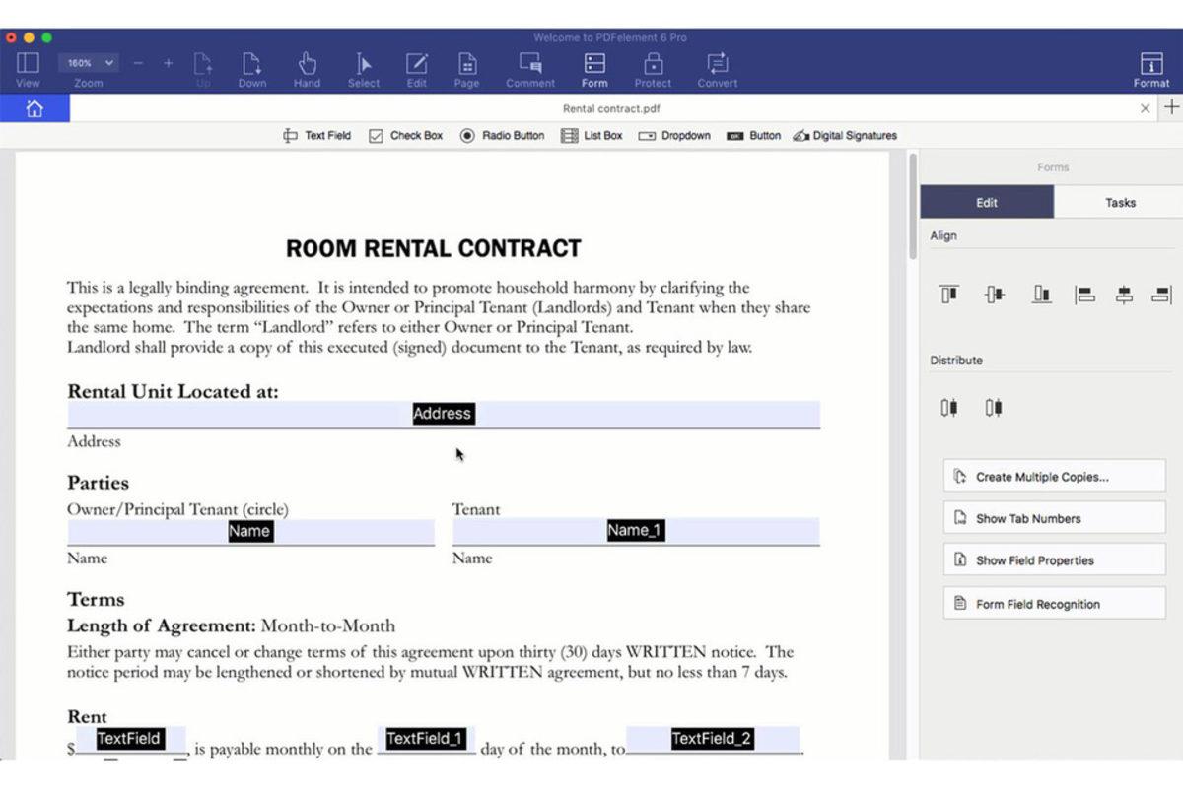The height and width of the screenshot is (789, 1183).
Task: Click Form Field Recognition button
Action: [1054, 604]
